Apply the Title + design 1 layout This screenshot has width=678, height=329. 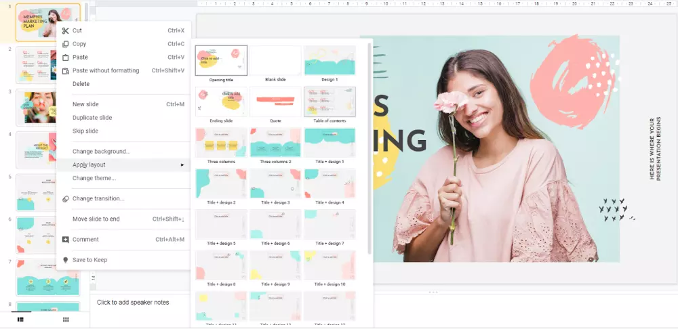(330, 142)
